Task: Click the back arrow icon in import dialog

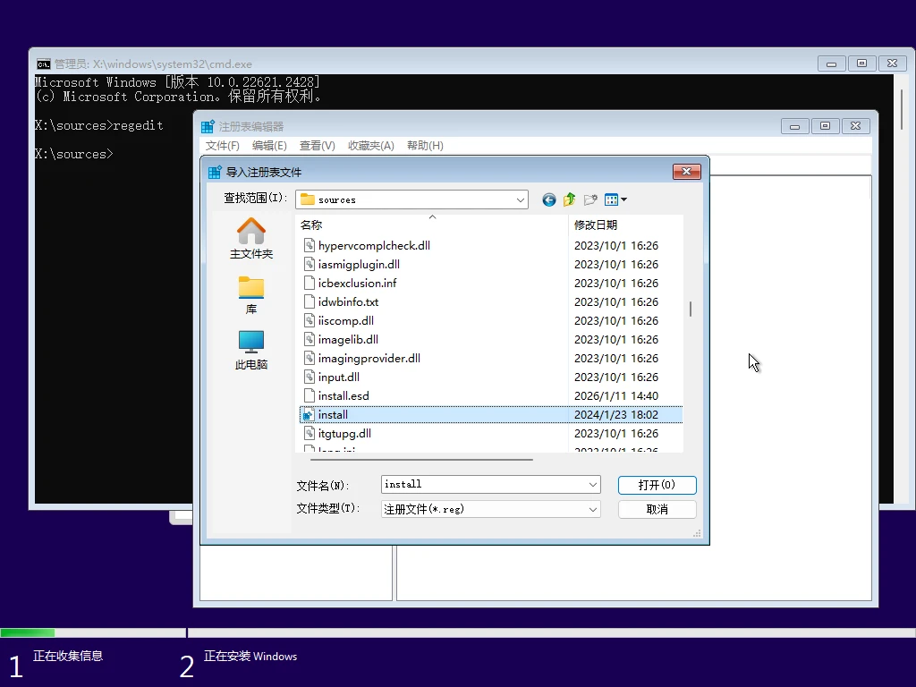Action: point(548,199)
